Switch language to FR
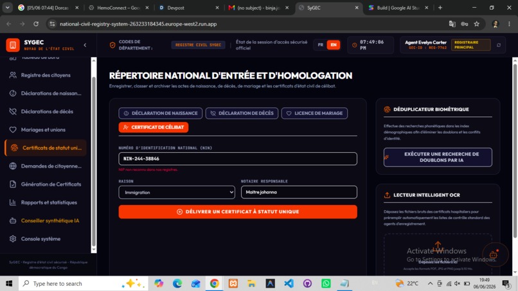Image resolution: width=518 pixels, height=291 pixels. (321, 45)
